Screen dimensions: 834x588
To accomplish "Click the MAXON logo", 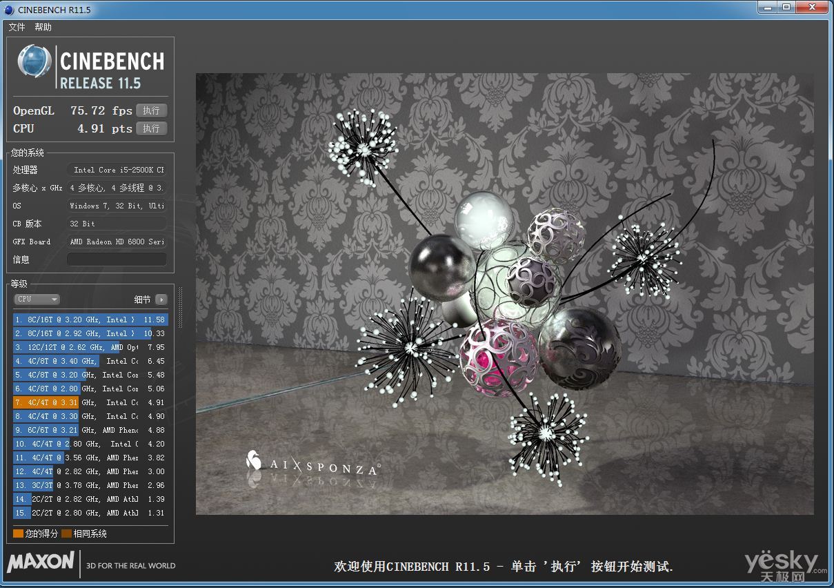I will pos(41,562).
